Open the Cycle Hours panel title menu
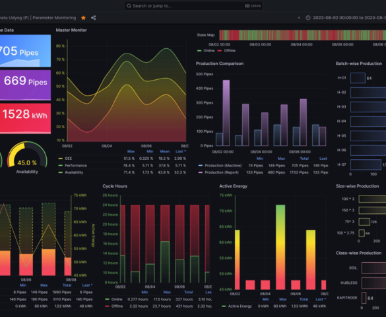Screen dimensions: 386x317 pos(115,186)
